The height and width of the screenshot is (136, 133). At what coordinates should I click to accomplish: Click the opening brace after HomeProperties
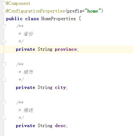[x=80, y=19]
